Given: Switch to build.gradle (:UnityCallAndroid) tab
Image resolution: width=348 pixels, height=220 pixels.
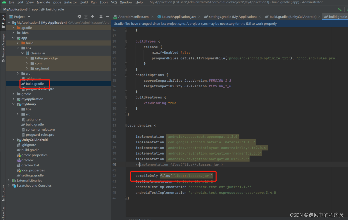Looking at the screenshot, I should click(293, 17).
